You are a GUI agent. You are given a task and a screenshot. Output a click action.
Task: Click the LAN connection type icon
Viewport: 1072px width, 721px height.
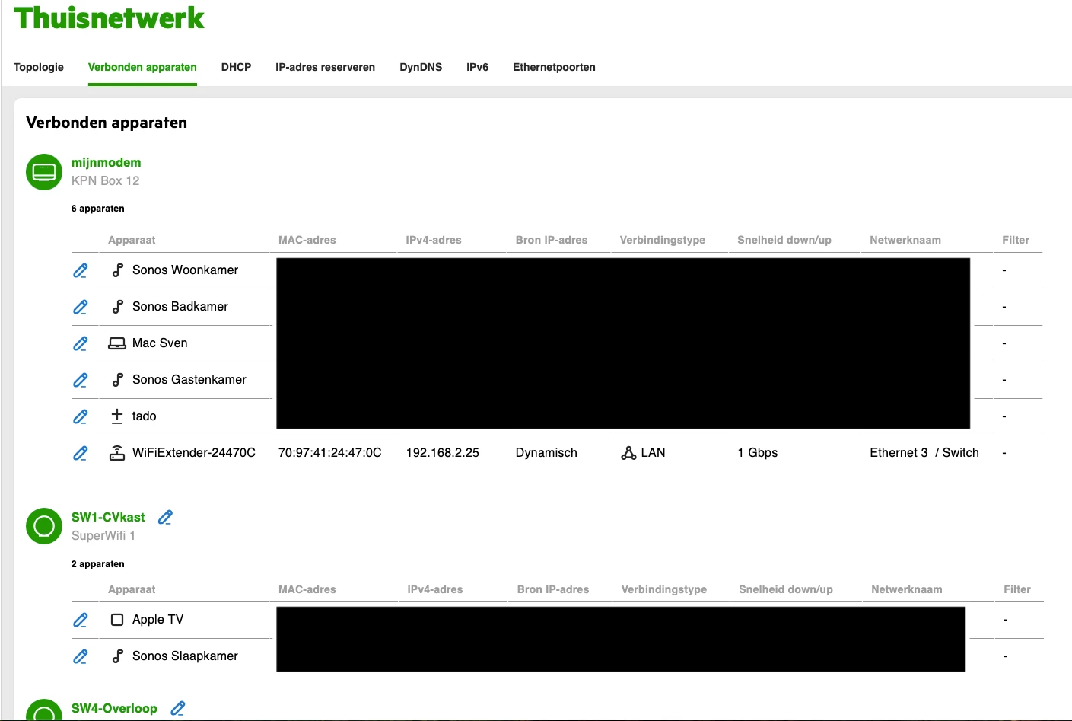(x=628, y=453)
